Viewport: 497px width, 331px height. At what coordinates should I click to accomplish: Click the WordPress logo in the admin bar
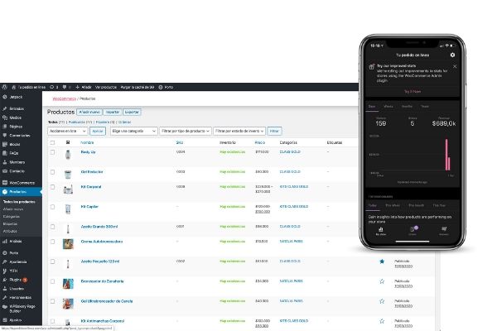(x=4, y=86)
